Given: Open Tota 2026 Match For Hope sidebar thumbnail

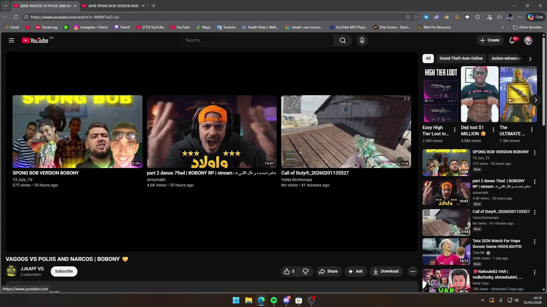Looking at the screenshot, I should coord(446,252).
